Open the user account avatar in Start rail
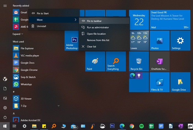 click(x=5, y=79)
